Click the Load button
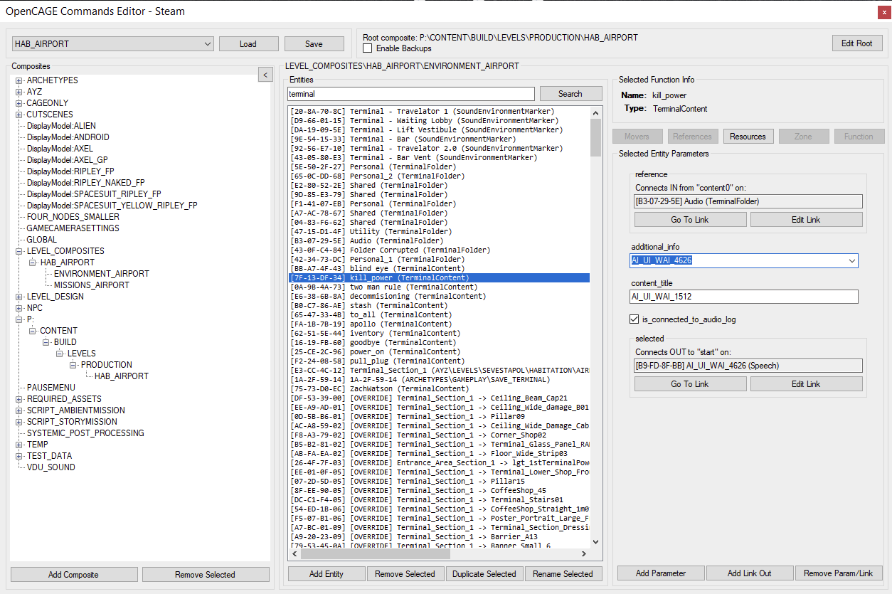 [x=248, y=43]
